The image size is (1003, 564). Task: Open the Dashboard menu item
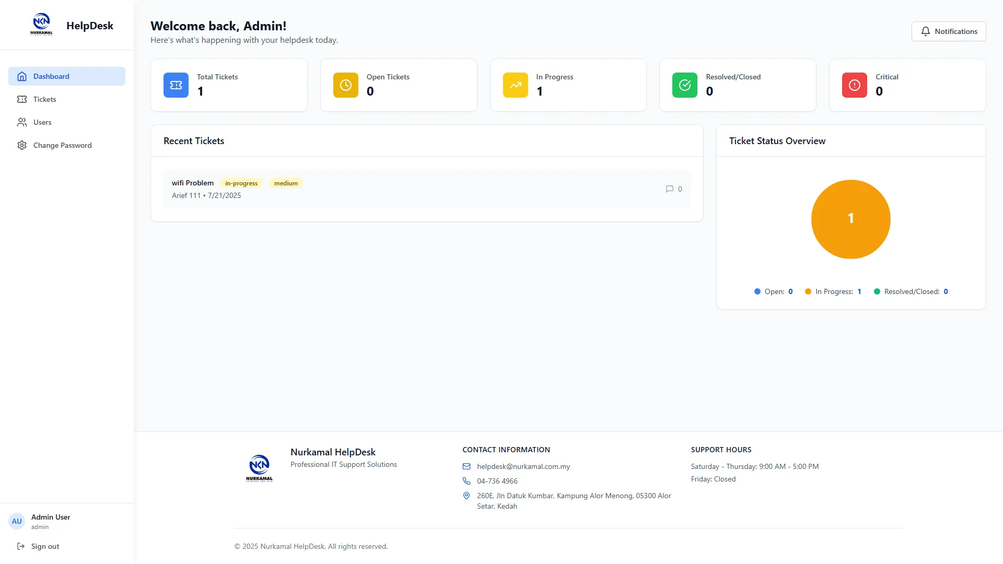point(67,76)
